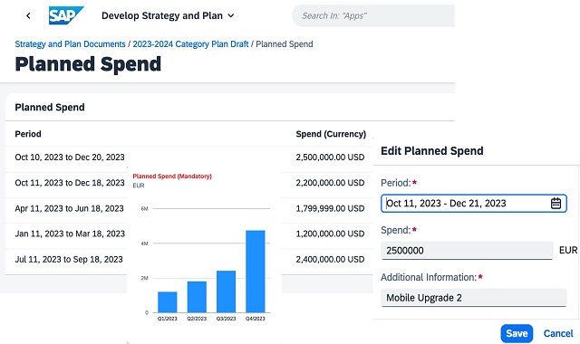Viewport: 580px width, 344px height.
Task: Click the Save button
Action: tap(517, 333)
